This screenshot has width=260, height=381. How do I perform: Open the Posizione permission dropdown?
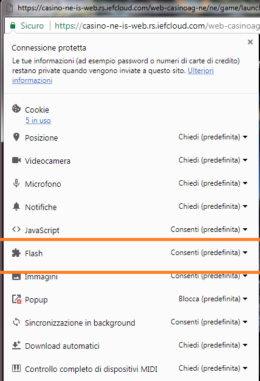pyautogui.click(x=213, y=137)
